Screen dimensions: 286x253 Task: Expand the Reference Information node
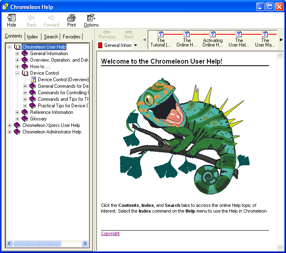tap(17, 112)
